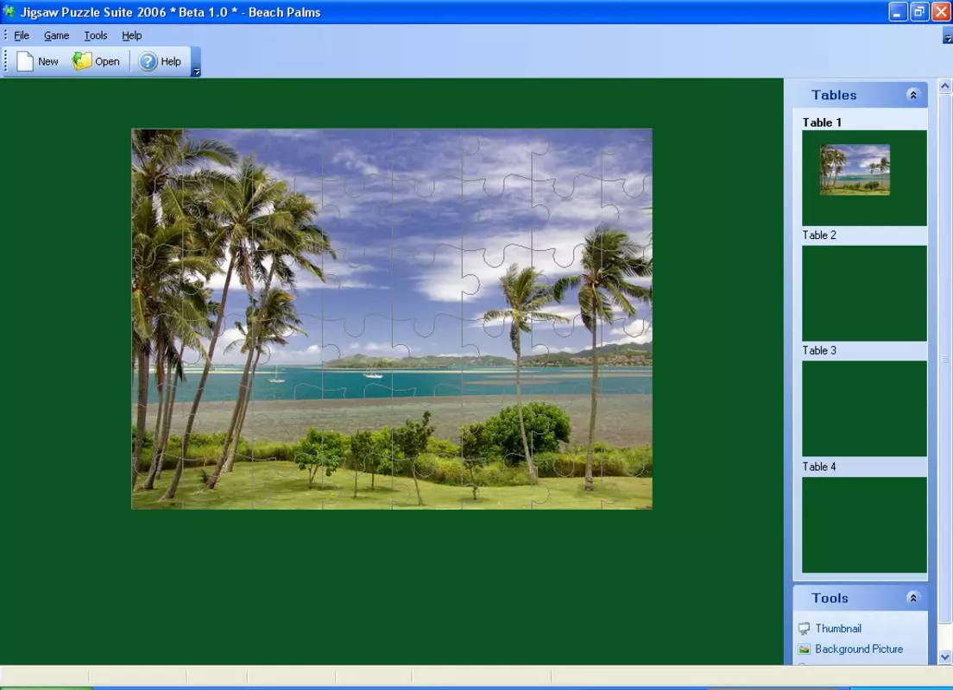Click the New puzzle page icon
Screen dimensions: 953x690
[25, 61]
